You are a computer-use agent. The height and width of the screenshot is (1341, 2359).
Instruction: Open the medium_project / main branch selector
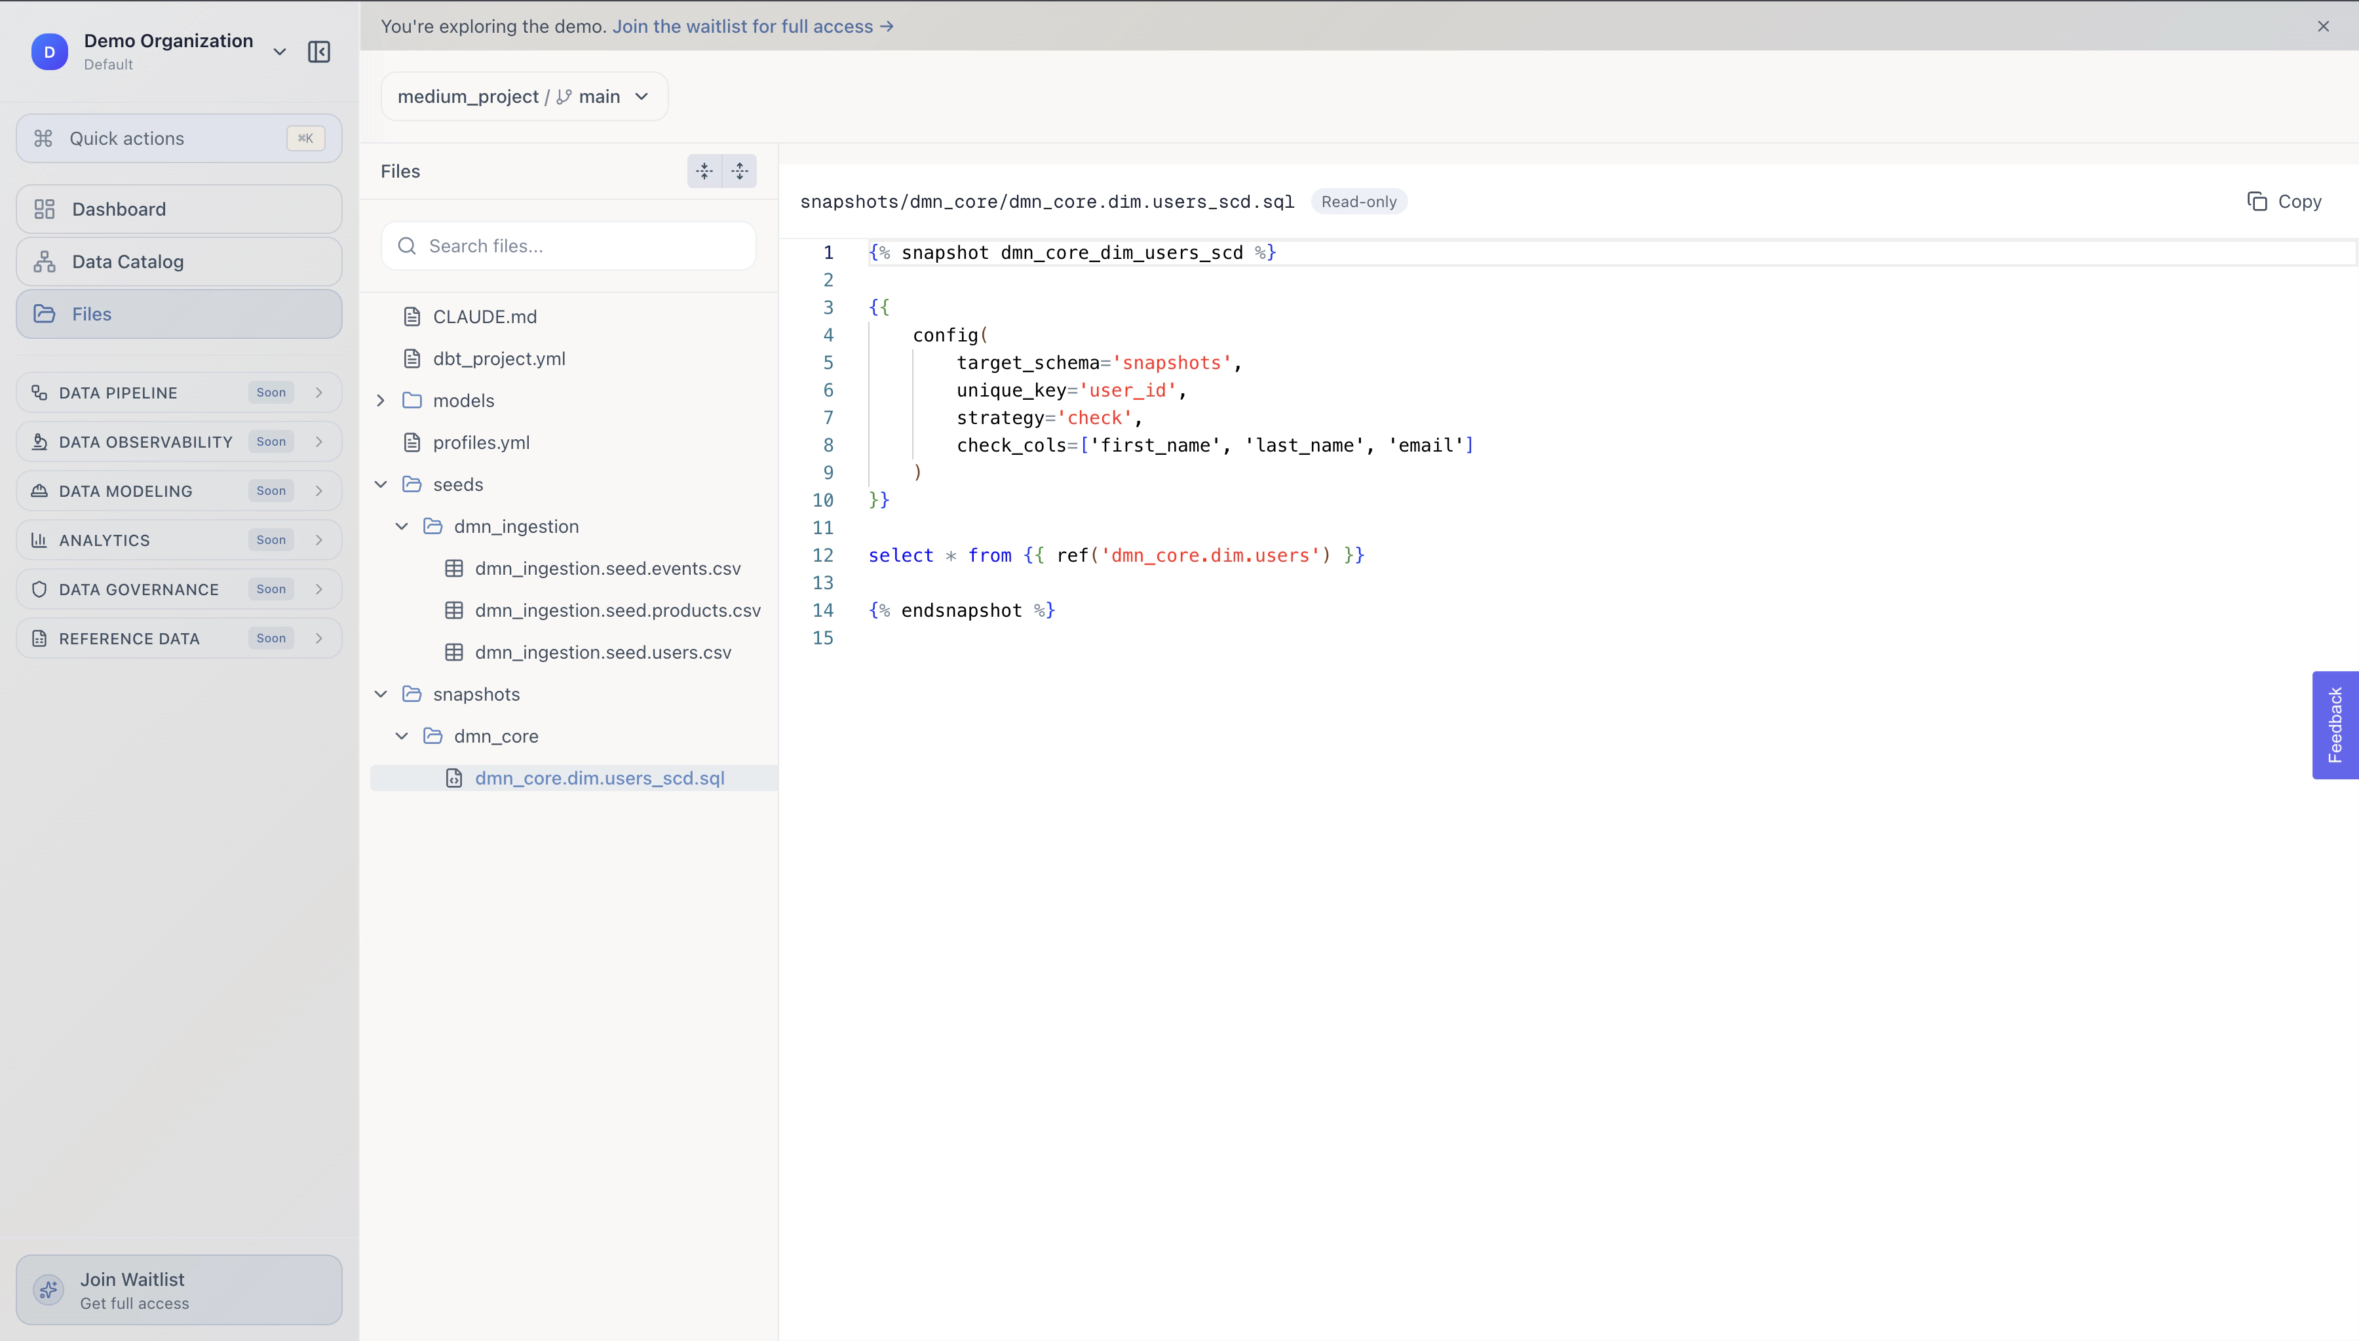[525, 97]
